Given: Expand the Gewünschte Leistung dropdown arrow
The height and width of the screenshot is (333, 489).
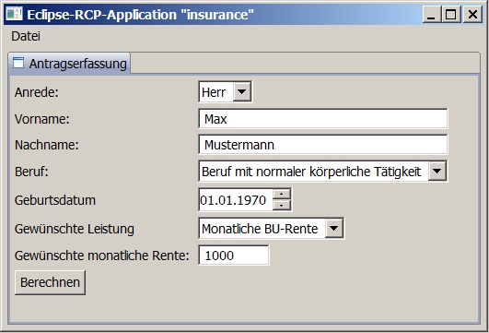Looking at the screenshot, I should point(333,229).
